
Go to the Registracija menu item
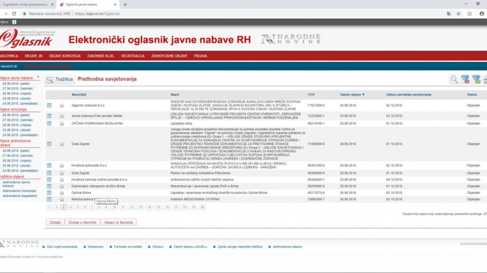click(x=133, y=56)
